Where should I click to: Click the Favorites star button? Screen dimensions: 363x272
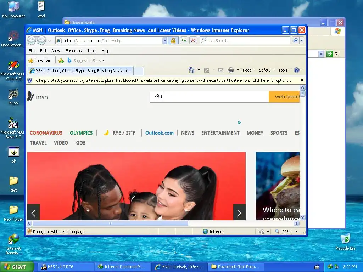coord(39,60)
